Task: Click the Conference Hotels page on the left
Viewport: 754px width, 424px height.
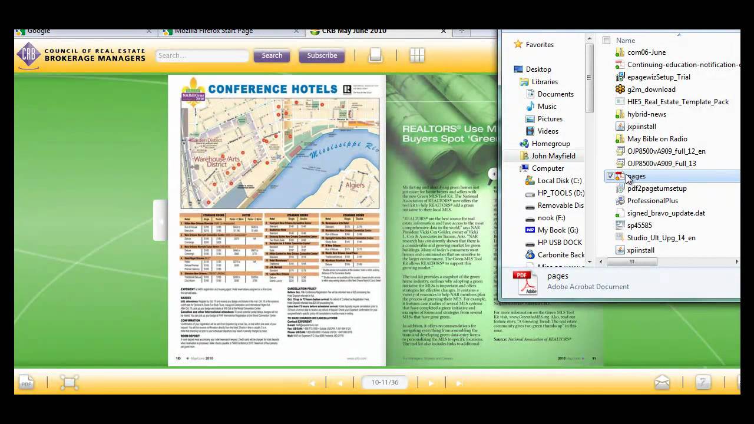Action: (x=277, y=220)
